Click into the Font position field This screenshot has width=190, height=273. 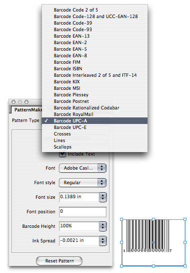pyautogui.click(x=82, y=212)
